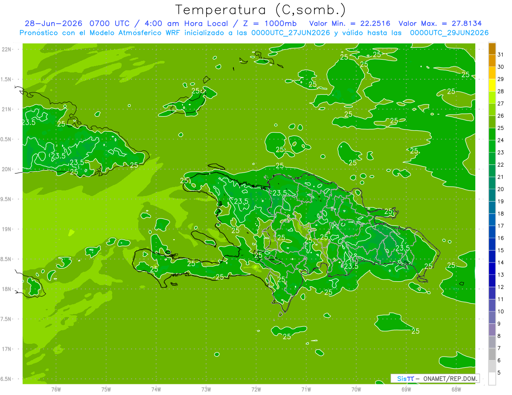
Task: Click the "5" label on the color scale
Action: pos(499,372)
